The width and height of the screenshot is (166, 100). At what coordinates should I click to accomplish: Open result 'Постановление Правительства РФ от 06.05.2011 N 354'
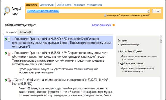point(59,59)
